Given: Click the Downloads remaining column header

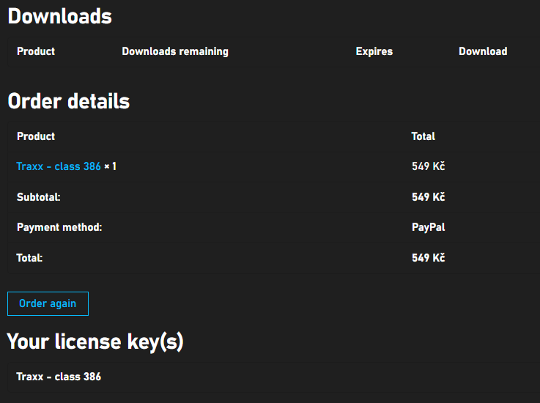Looking at the screenshot, I should click(x=175, y=51).
